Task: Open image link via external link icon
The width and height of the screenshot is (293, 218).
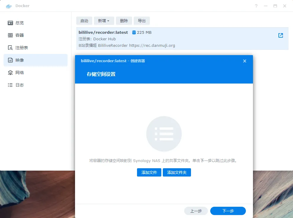Action: (x=281, y=35)
